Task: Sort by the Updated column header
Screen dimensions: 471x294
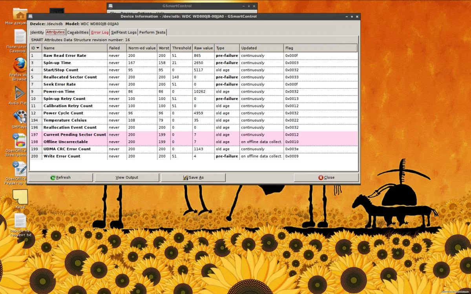Action: [x=261, y=48]
